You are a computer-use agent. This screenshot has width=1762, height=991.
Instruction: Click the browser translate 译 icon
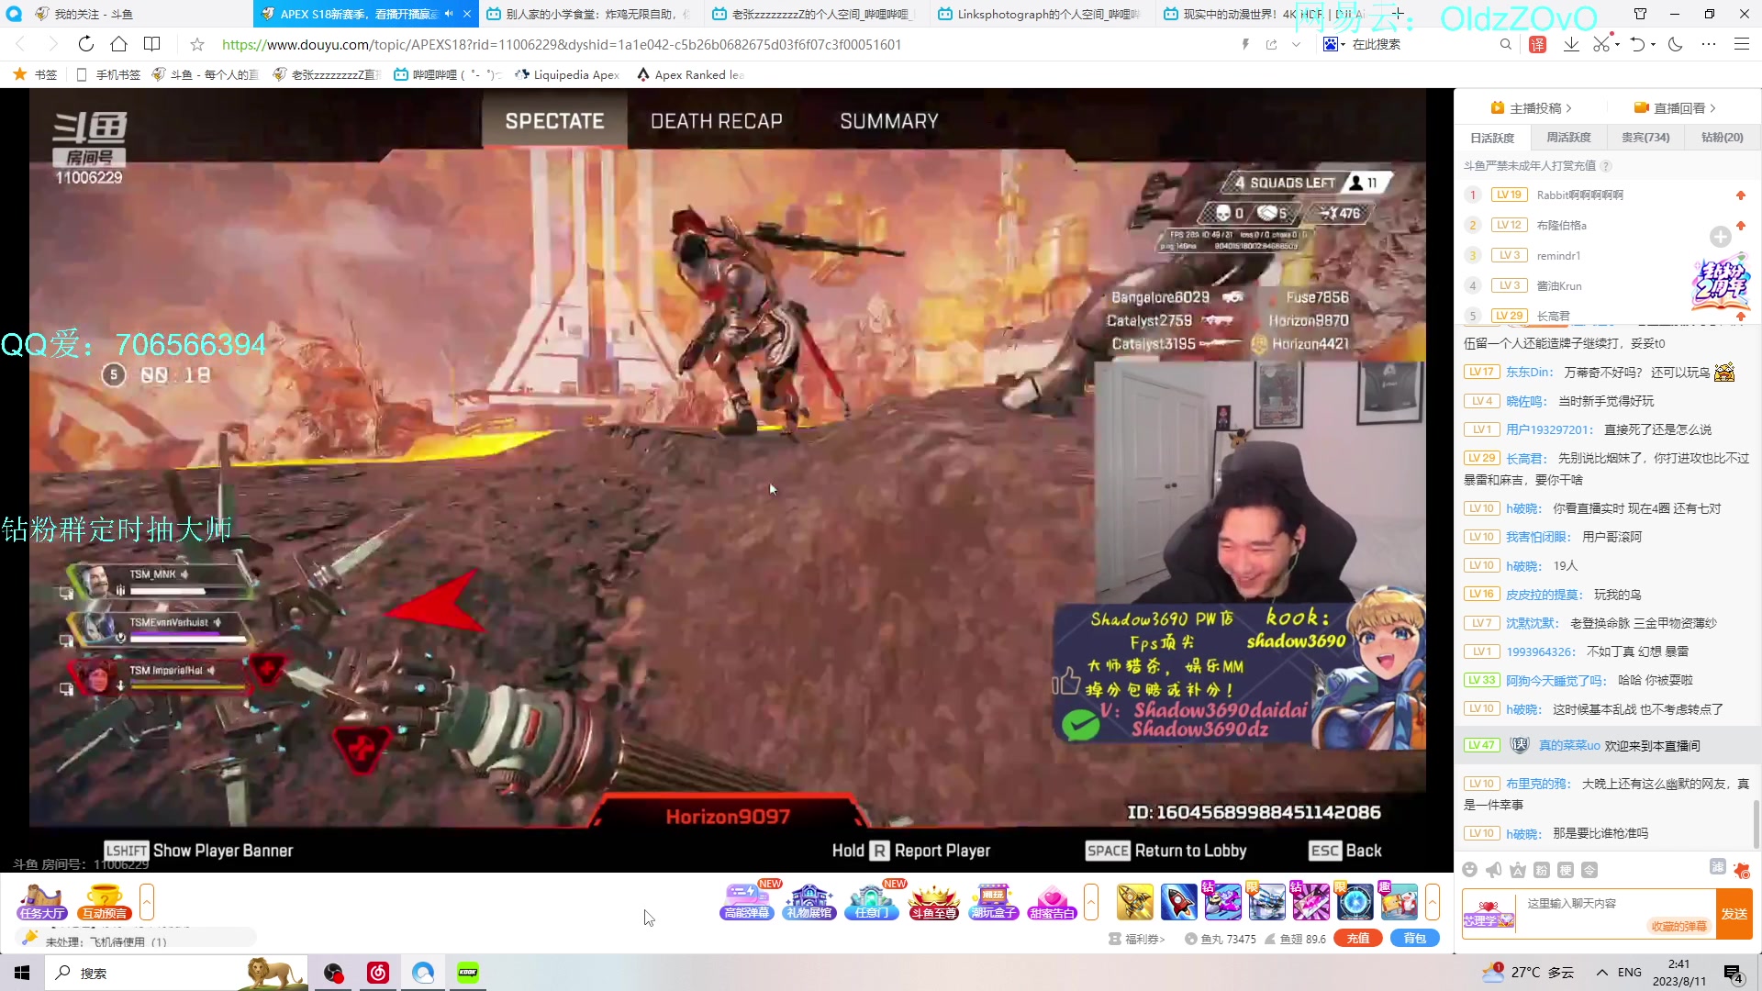(x=1538, y=44)
